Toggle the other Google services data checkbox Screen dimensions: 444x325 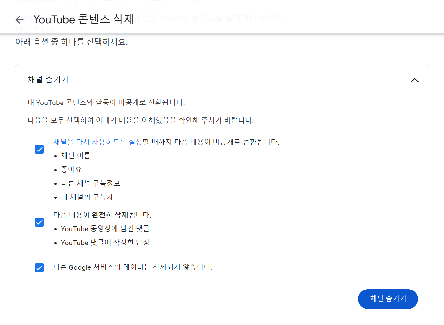coord(39,267)
